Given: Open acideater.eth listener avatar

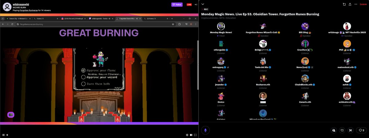Looking at the screenshot, I should click(347, 96).
